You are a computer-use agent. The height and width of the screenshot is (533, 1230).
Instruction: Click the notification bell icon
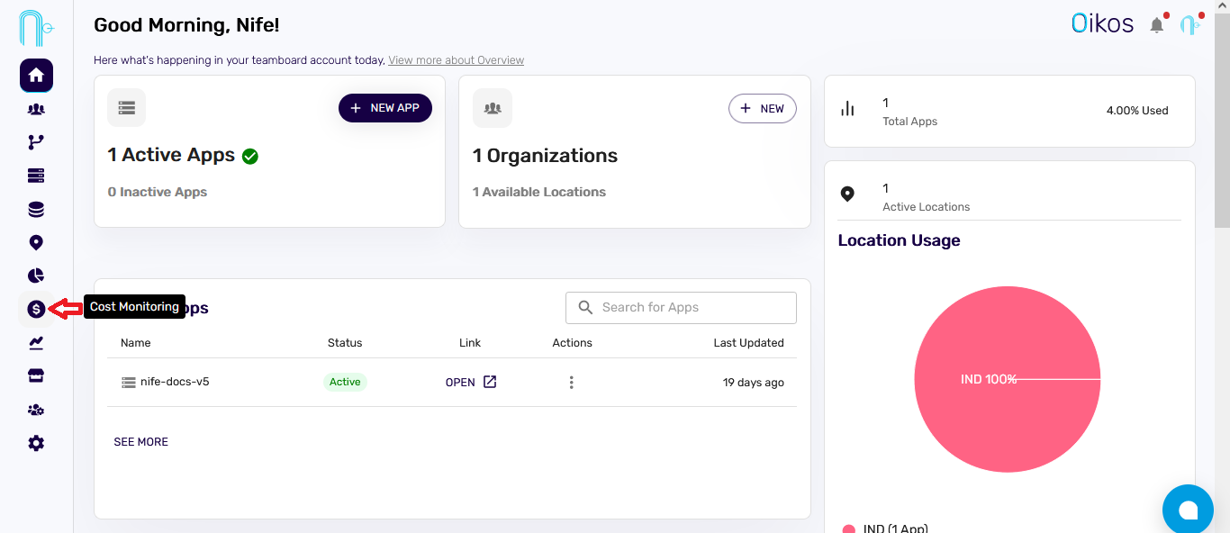(1157, 24)
